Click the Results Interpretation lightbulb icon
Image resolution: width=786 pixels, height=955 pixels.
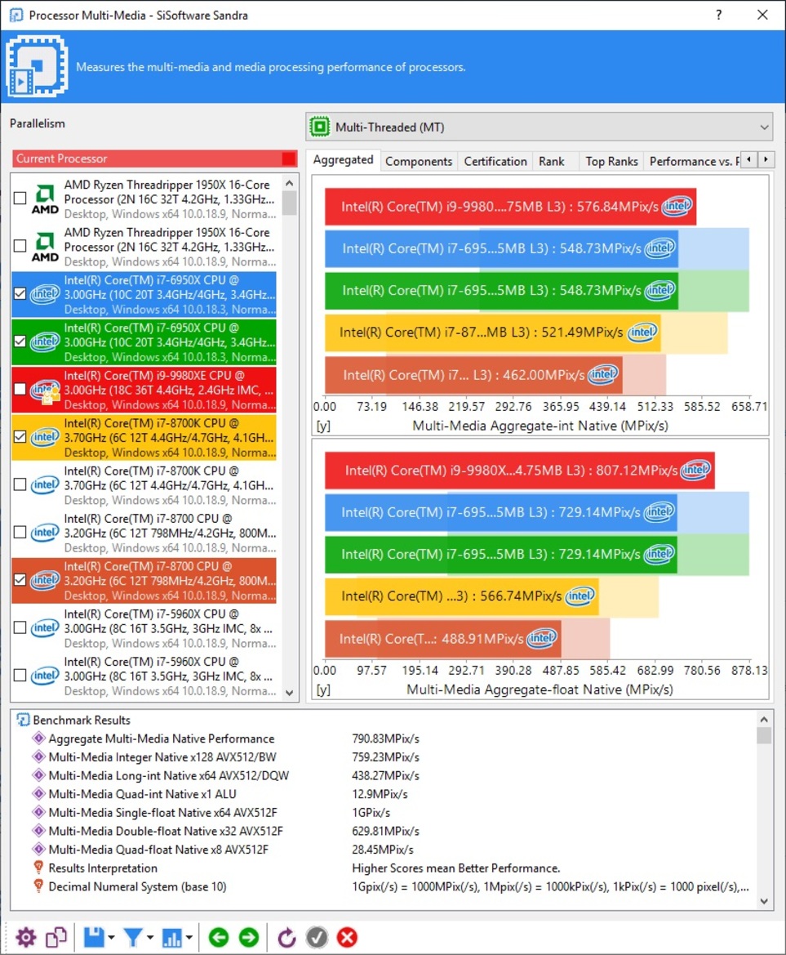pyautogui.click(x=39, y=868)
